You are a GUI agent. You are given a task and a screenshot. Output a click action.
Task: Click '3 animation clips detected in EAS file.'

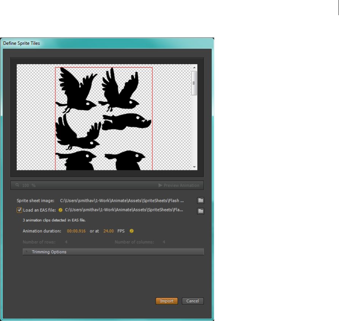[x=54, y=220]
